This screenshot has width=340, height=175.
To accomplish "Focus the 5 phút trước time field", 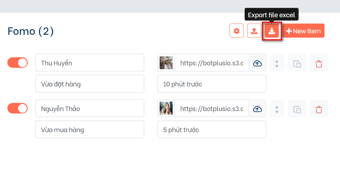I will coord(212,130).
